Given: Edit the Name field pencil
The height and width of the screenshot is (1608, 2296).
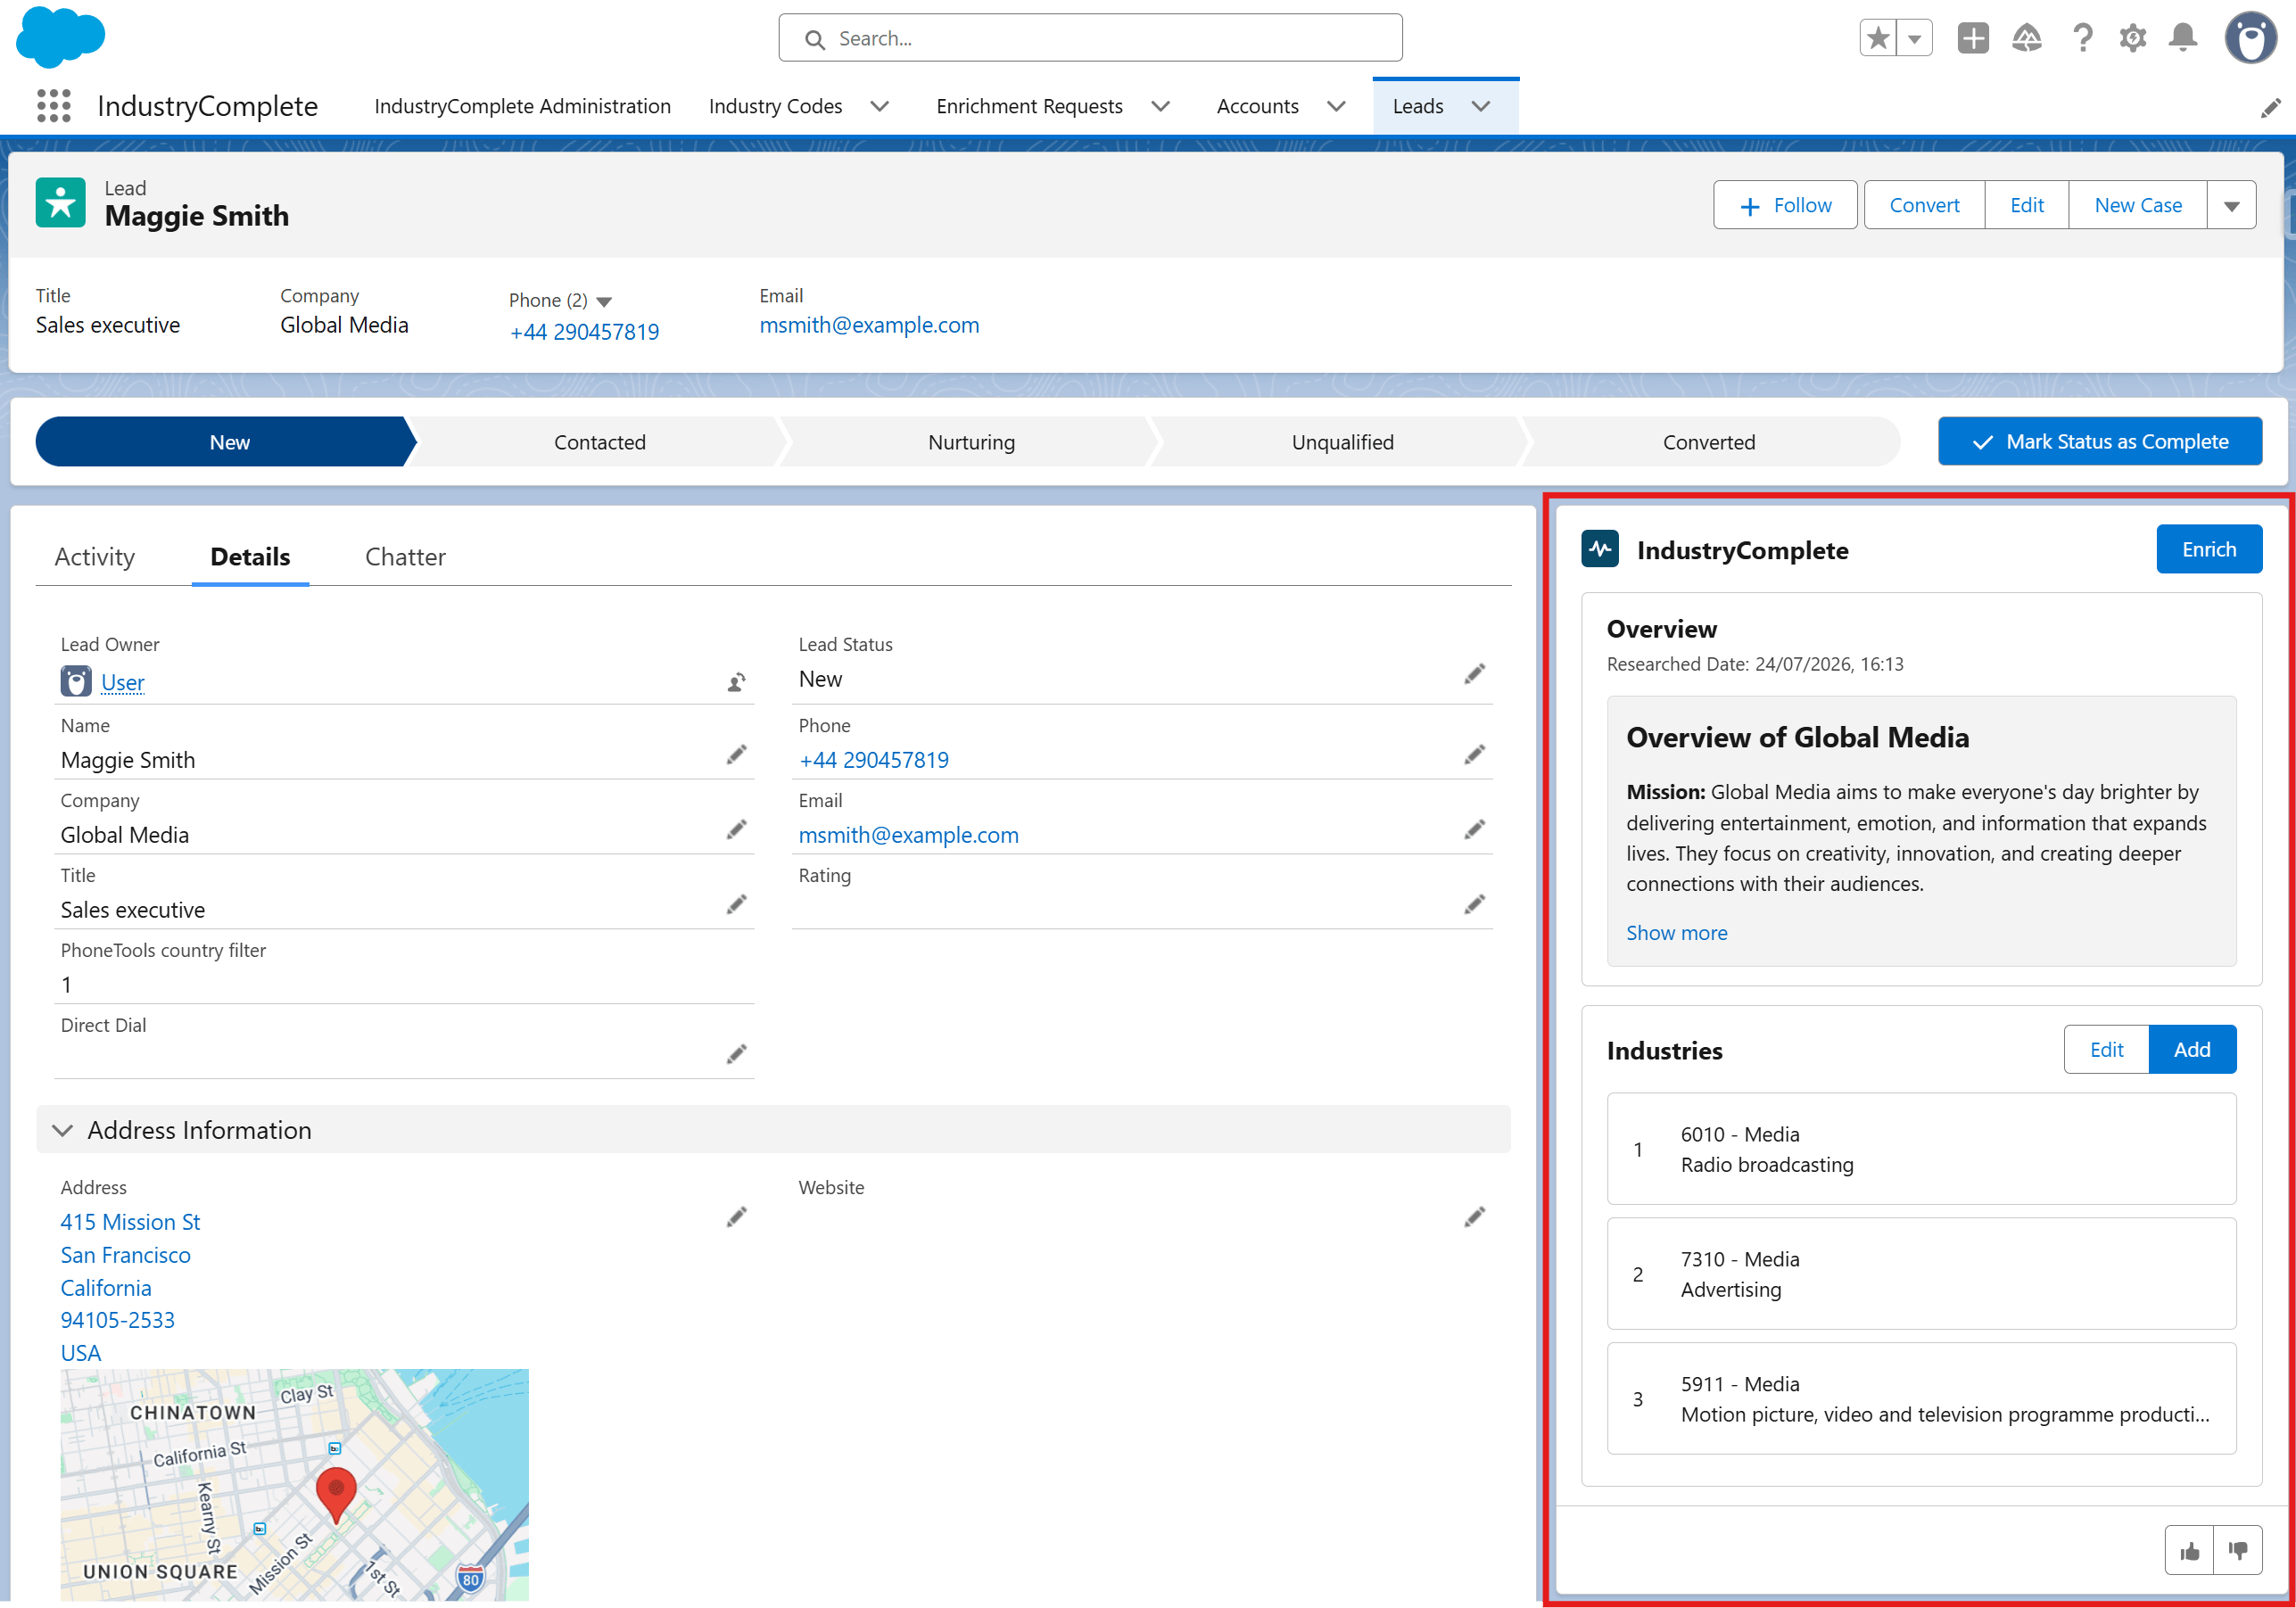Looking at the screenshot, I should pyautogui.click(x=737, y=755).
